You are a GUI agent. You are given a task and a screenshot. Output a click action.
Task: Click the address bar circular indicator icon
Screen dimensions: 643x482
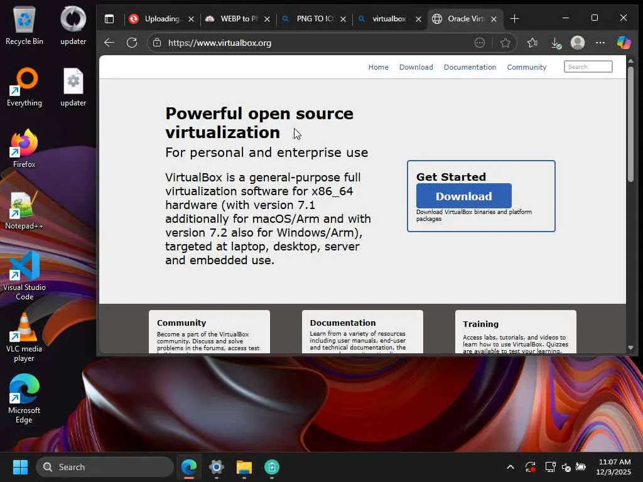click(479, 43)
